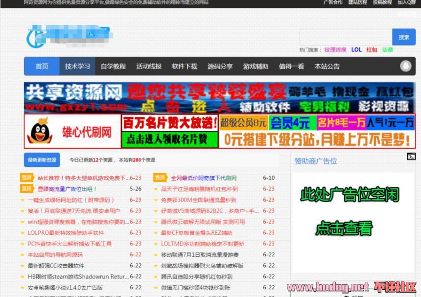This screenshot has height=297, width=421.
Task: Open 本站公告 in the navigation bar
Action: (327, 66)
